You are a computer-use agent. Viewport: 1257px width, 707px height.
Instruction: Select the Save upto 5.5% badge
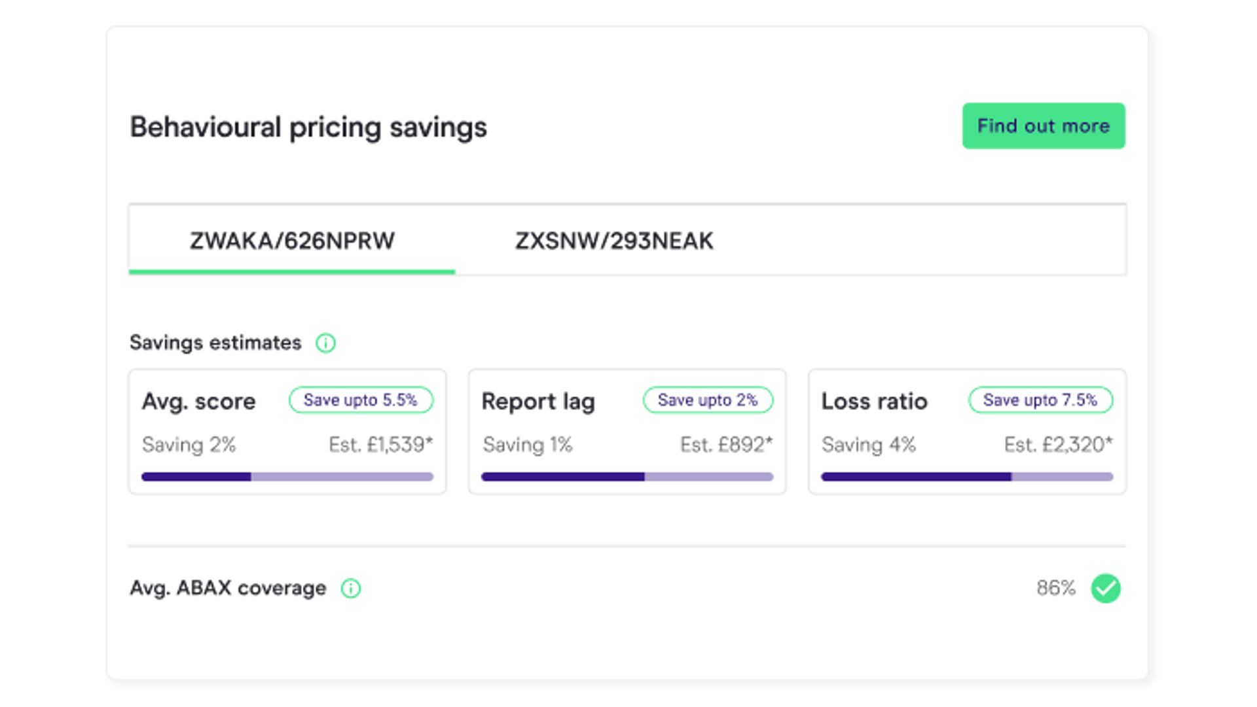pyautogui.click(x=361, y=400)
